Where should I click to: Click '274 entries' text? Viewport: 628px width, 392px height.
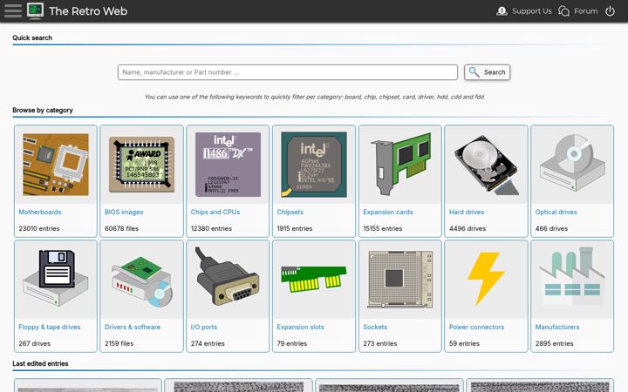point(208,343)
